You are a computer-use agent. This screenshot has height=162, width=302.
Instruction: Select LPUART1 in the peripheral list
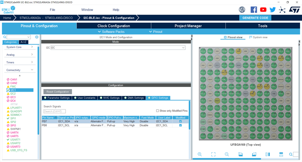click(x=16, y=108)
